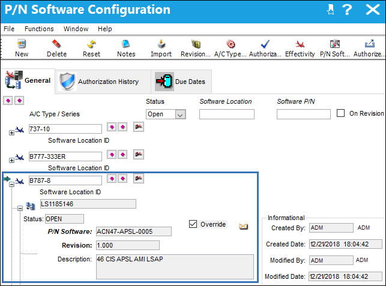Screen dimensions: 386x286
Task: Click the software location icon beside LS1185146
Action: click(x=30, y=206)
